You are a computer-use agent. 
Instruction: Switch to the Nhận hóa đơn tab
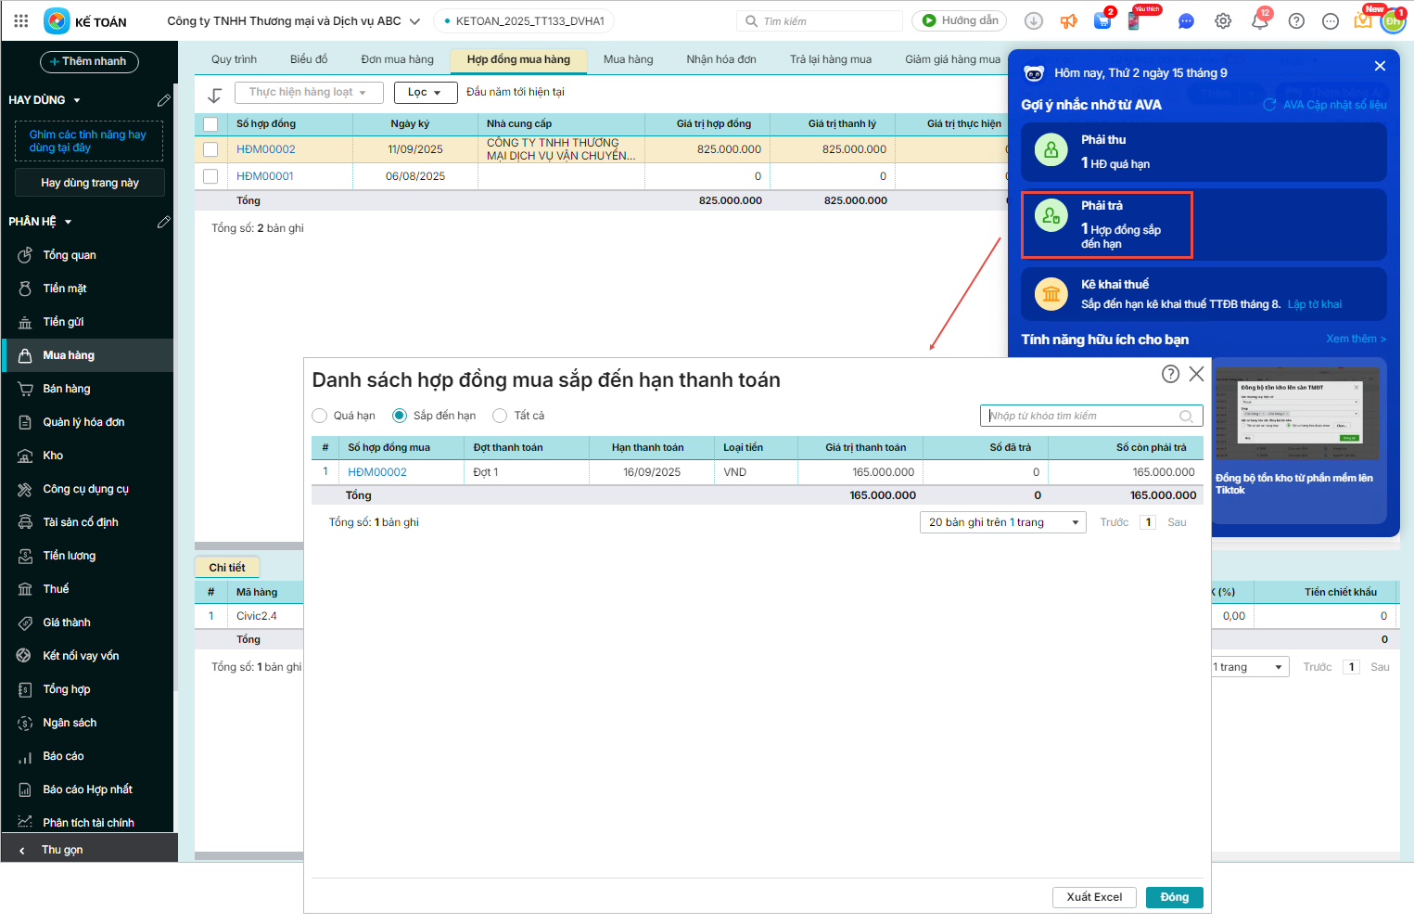pyautogui.click(x=720, y=59)
